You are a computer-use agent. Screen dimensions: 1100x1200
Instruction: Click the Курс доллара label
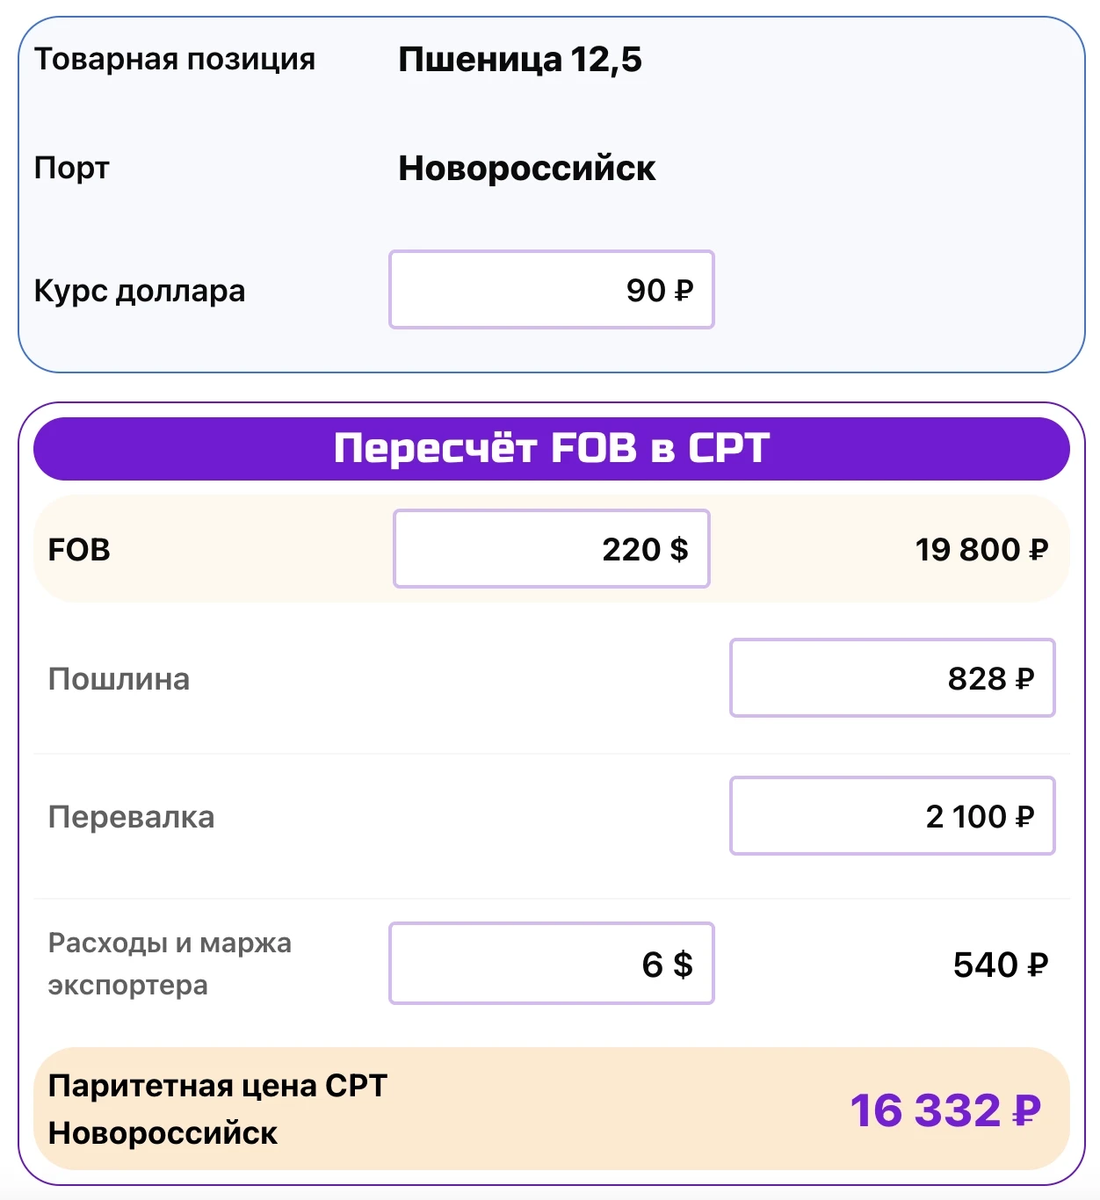139,291
